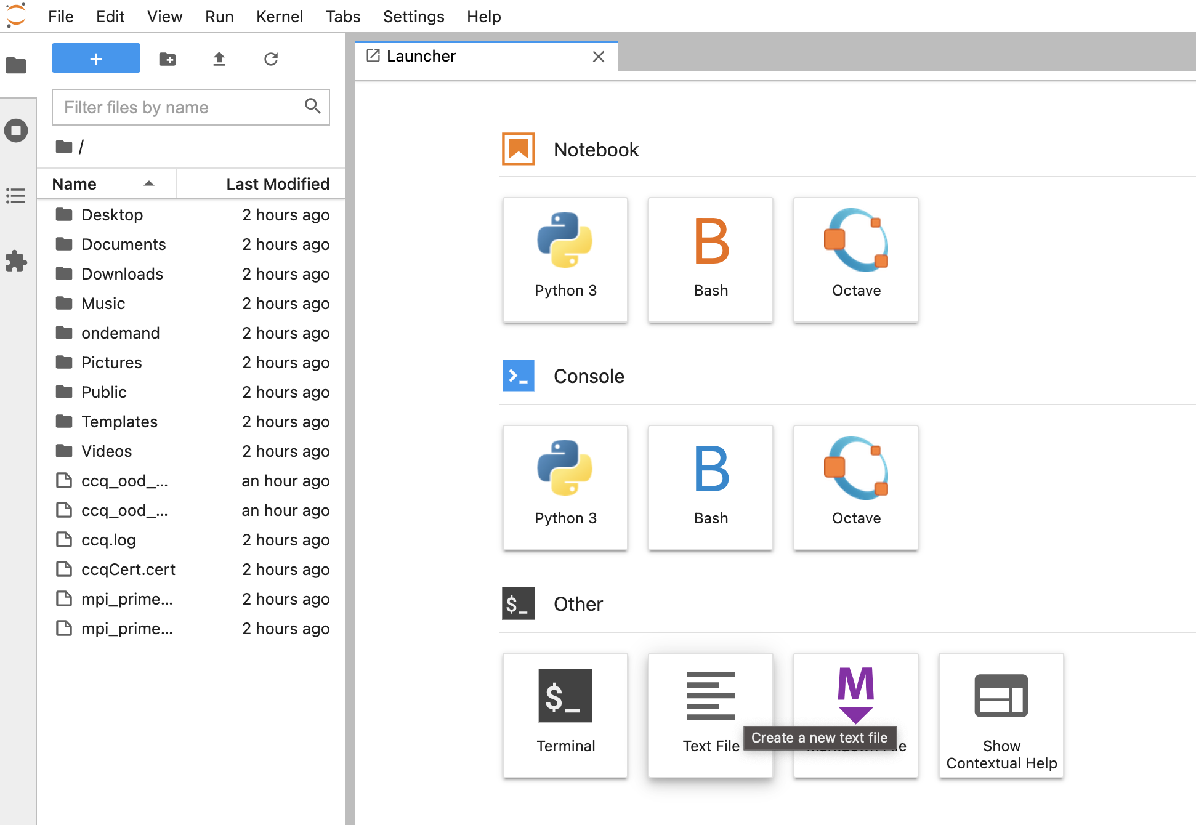
Task: Select the Videos folder
Action: pyautogui.click(x=191, y=451)
